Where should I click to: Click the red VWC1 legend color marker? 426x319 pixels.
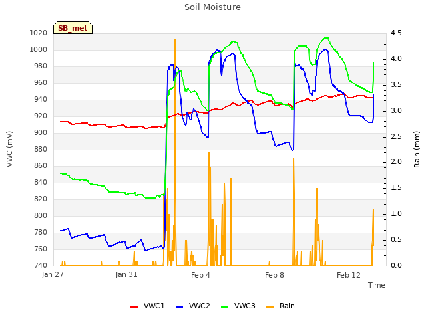(134, 307)
